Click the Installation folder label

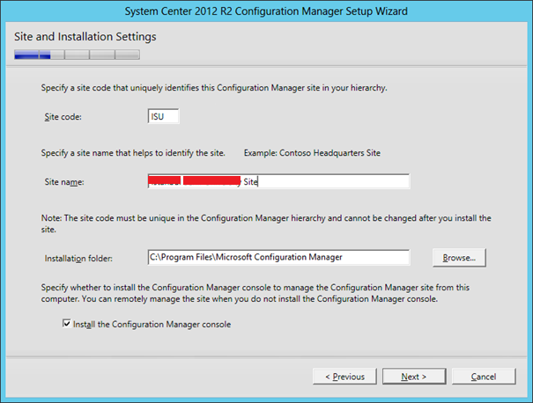[x=78, y=259]
